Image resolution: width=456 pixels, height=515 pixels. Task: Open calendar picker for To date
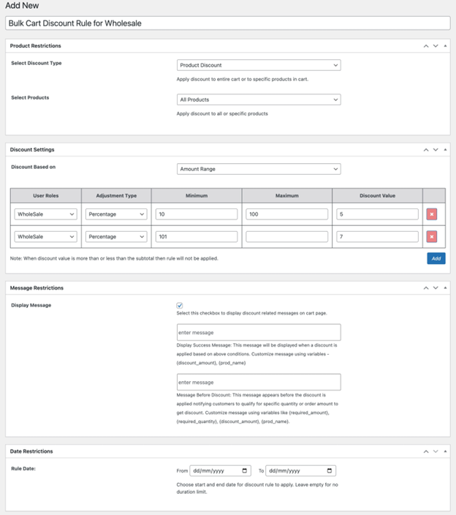pos(330,471)
